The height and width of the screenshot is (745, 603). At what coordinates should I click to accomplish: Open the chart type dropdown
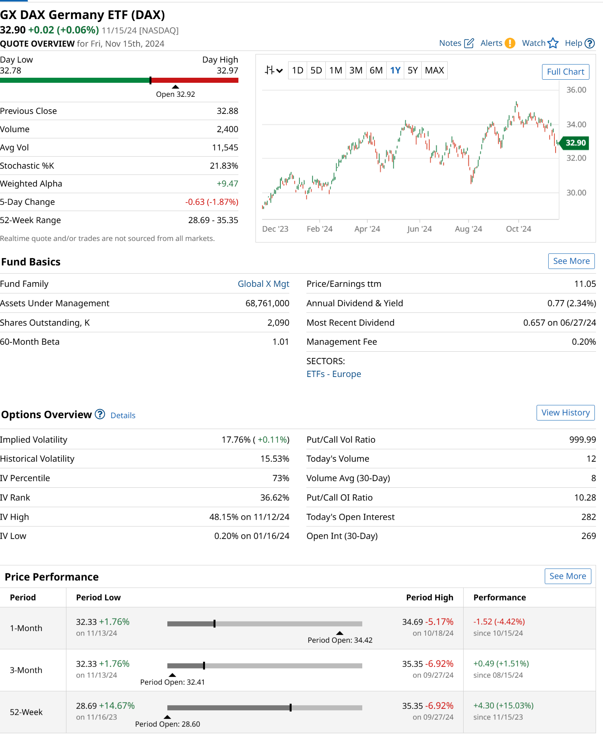tap(274, 70)
